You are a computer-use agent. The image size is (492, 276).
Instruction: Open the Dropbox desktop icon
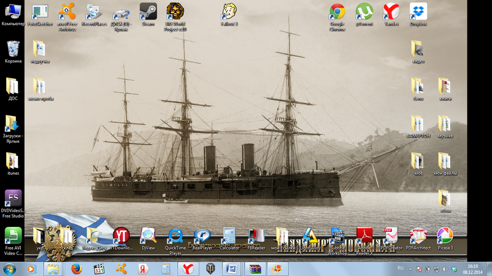[418, 14]
